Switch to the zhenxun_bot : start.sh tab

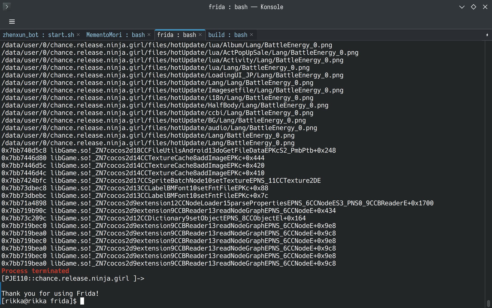(x=38, y=35)
